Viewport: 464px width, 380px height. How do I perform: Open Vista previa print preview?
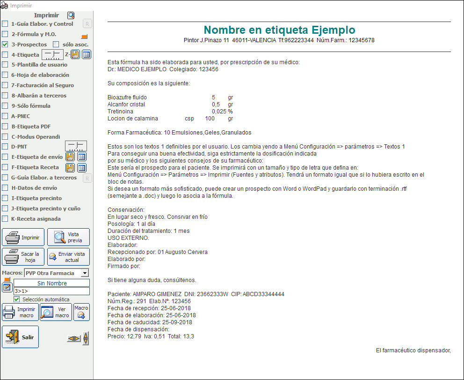point(68,237)
